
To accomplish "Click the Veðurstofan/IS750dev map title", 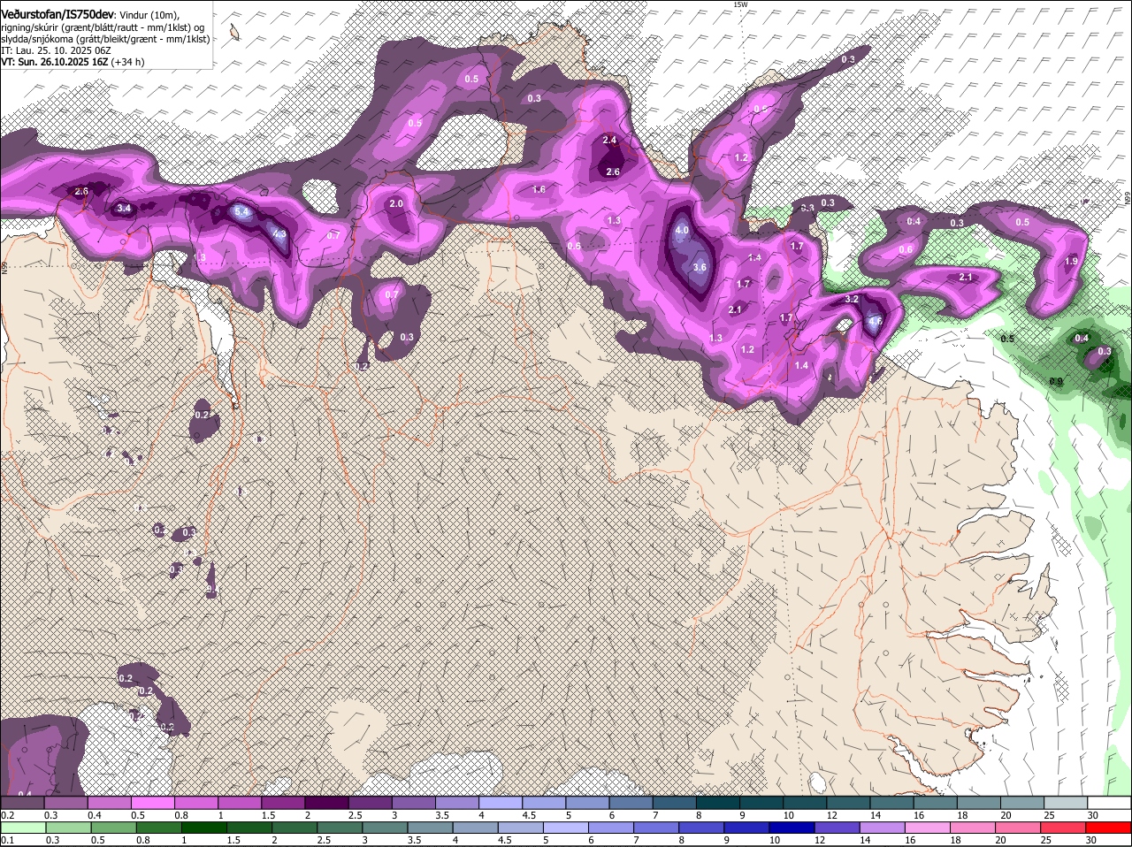I will tap(57, 15).
